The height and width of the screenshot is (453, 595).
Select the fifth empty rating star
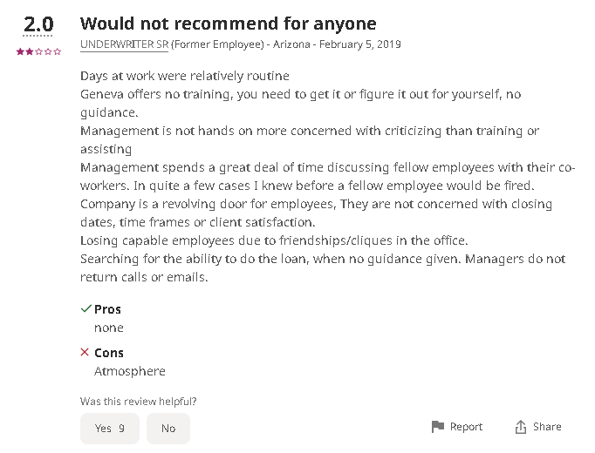pos(58,51)
